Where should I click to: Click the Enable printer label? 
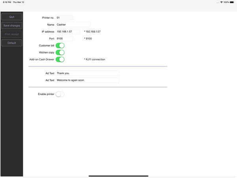click(46, 94)
